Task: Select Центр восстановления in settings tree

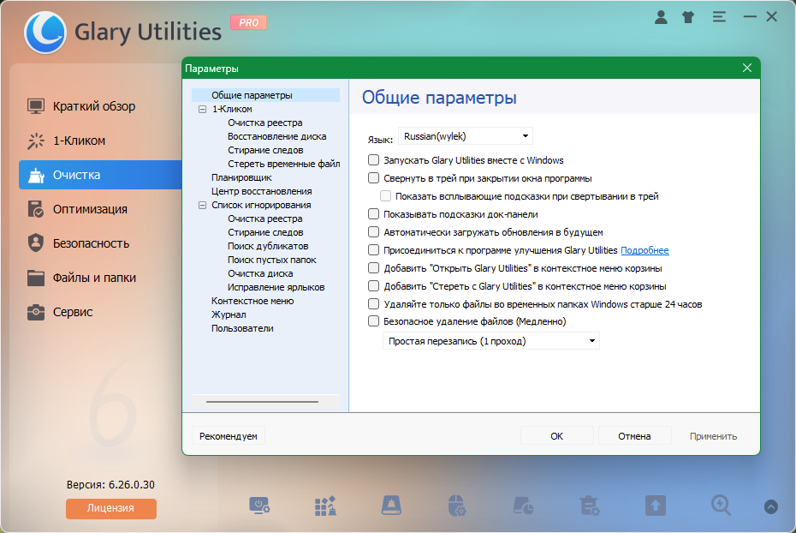Action: 261,191
